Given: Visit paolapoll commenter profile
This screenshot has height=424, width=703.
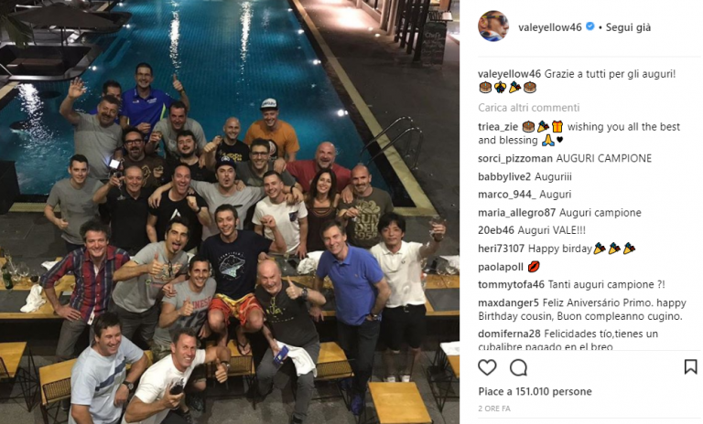Looking at the screenshot, I should point(501,267).
